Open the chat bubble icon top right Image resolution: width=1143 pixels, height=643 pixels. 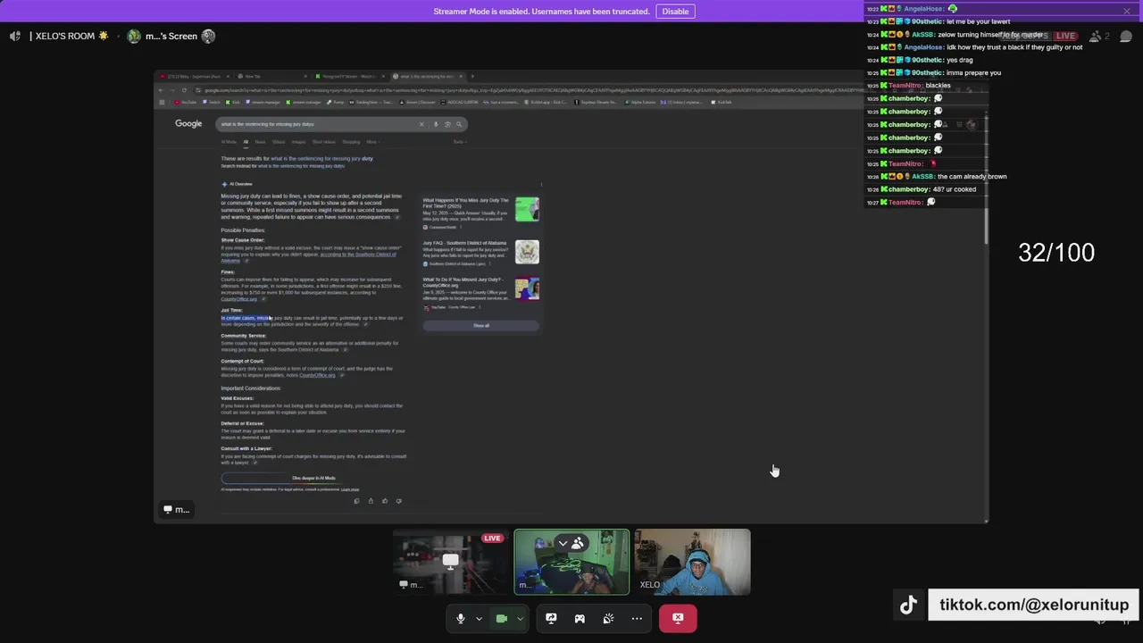pyautogui.click(x=1126, y=36)
